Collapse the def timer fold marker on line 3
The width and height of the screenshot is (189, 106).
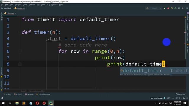20,32
